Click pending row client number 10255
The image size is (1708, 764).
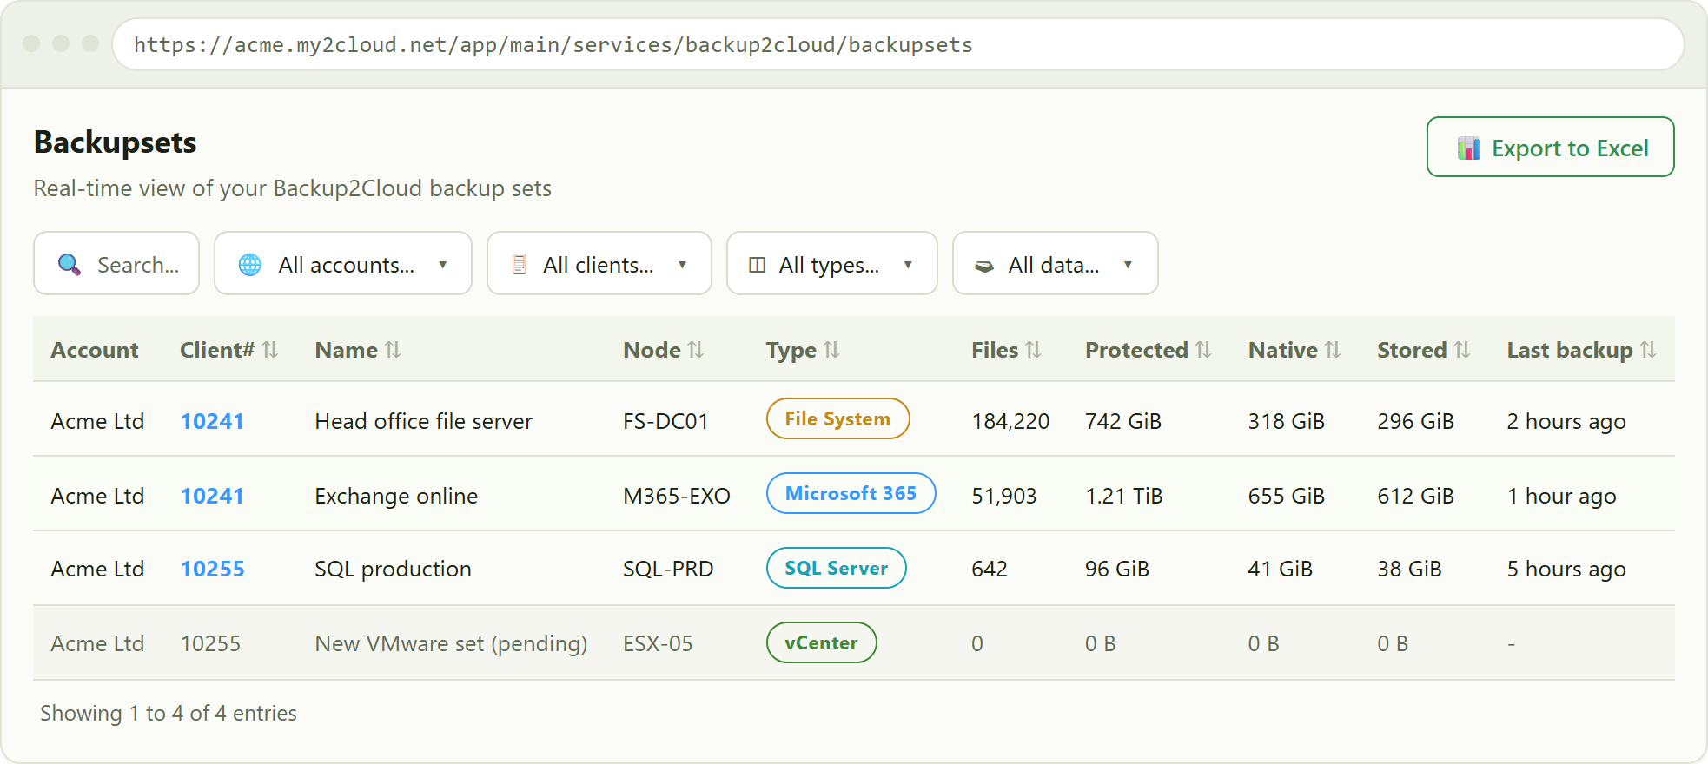[210, 643]
